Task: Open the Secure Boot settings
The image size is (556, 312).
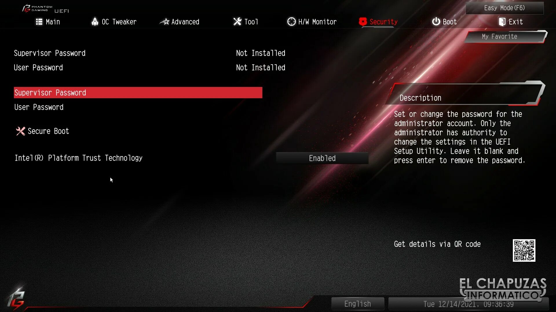Action: [x=48, y=131]
